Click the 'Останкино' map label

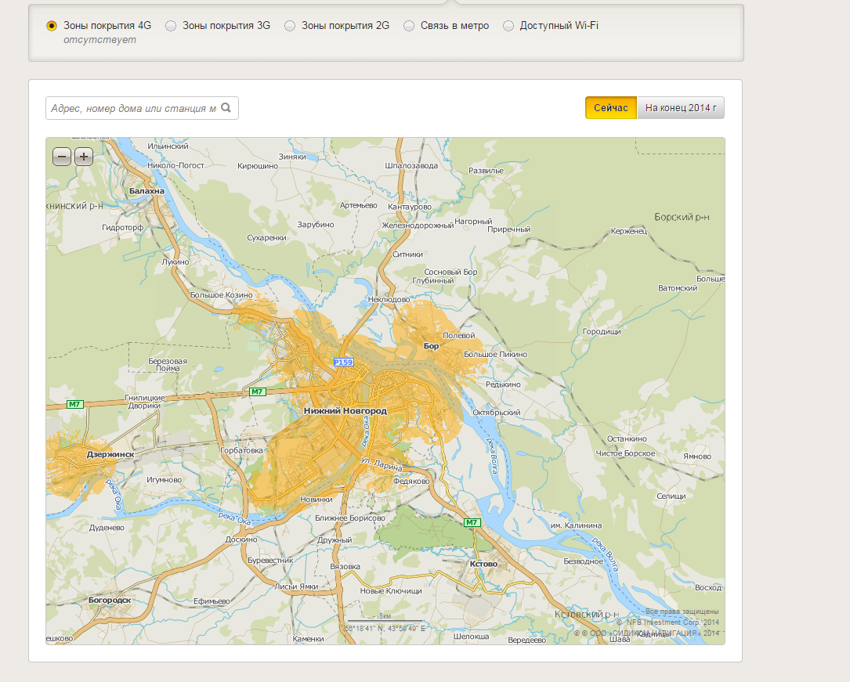[x=627, y=438]
